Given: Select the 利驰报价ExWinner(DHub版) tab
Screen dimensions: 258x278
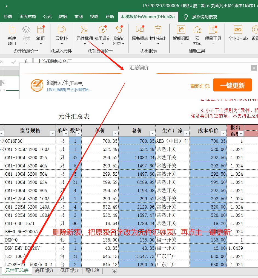Looking at the screenshot, I should click(148, 17).
